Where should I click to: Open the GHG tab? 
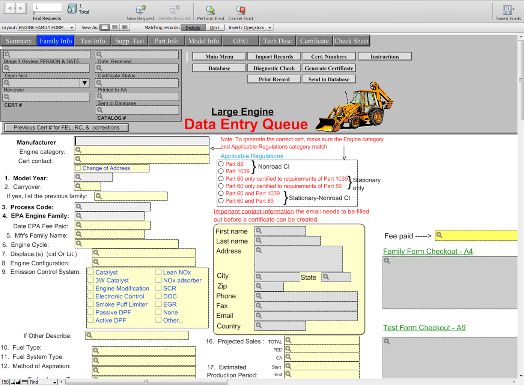pos(240,41)
